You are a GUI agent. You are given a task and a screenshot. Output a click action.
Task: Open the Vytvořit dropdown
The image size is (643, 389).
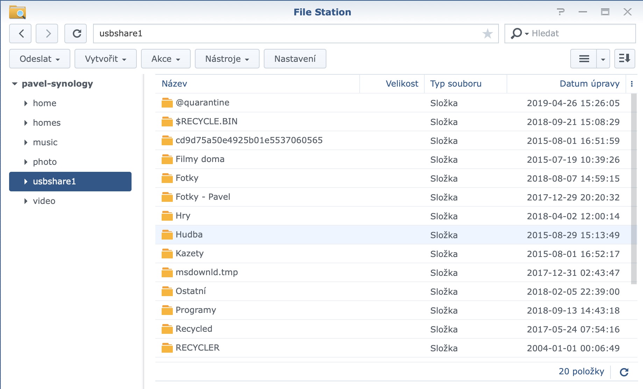(105, 59)
